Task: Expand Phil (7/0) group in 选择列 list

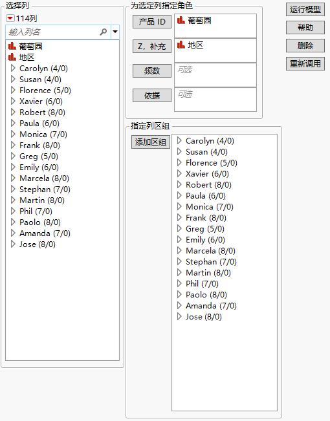Action: click(13, 211)
